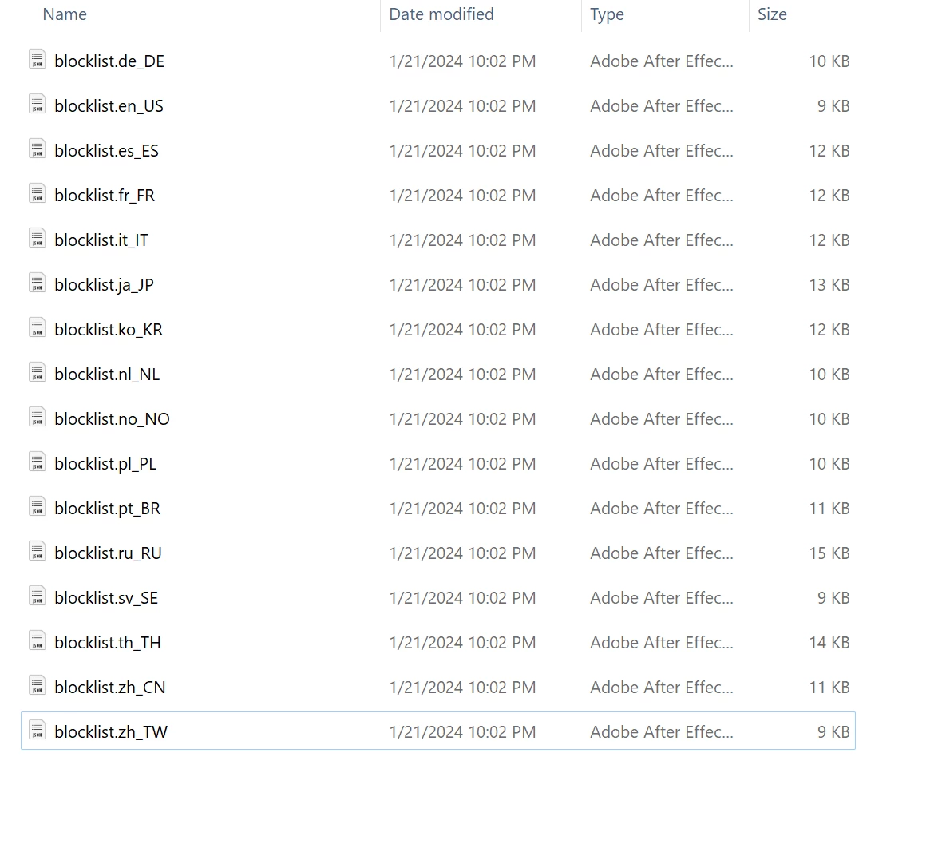The image size is (938, 864).
Task: Click the type cell of blocklist.pt_BR
Action: tap(662, 509)
